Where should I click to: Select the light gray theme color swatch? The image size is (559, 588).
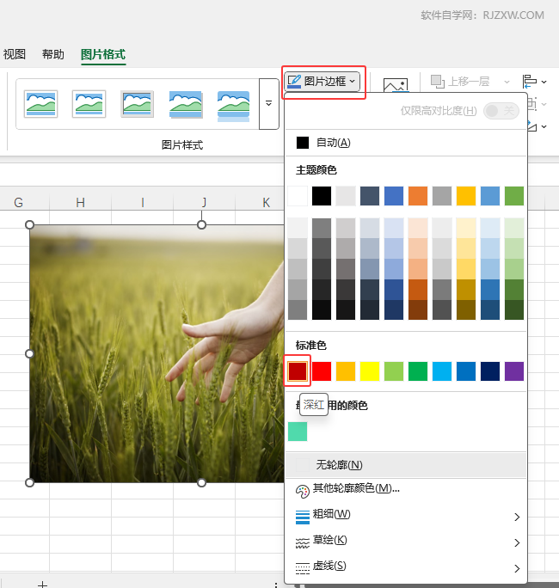click(346, 196)
